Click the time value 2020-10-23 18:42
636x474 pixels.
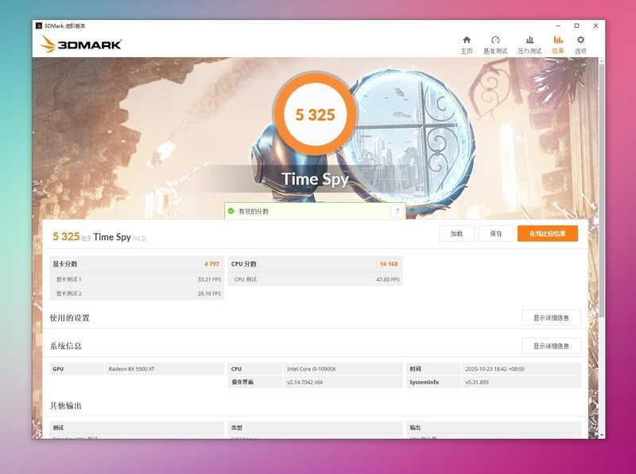494,369
